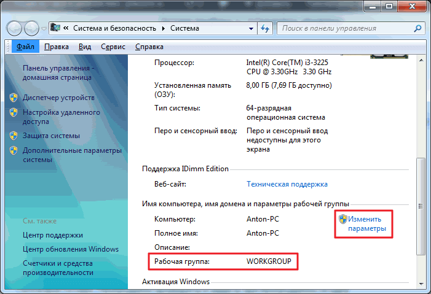Open the 'Правка' menu
The width and height of the screenshot is (431, 294).
57,47
